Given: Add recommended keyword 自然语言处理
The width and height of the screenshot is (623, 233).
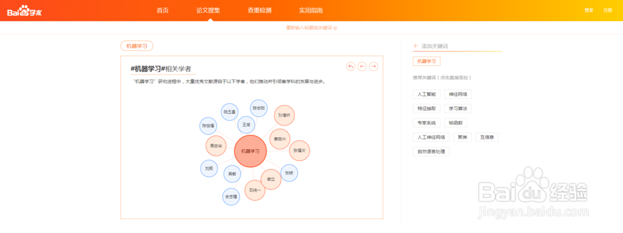Looking at the screenshot, I should tap(432, 152).
